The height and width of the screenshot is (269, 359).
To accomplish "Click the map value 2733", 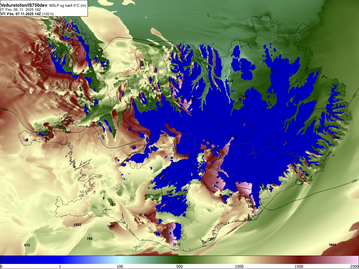I will coord(143,215).
